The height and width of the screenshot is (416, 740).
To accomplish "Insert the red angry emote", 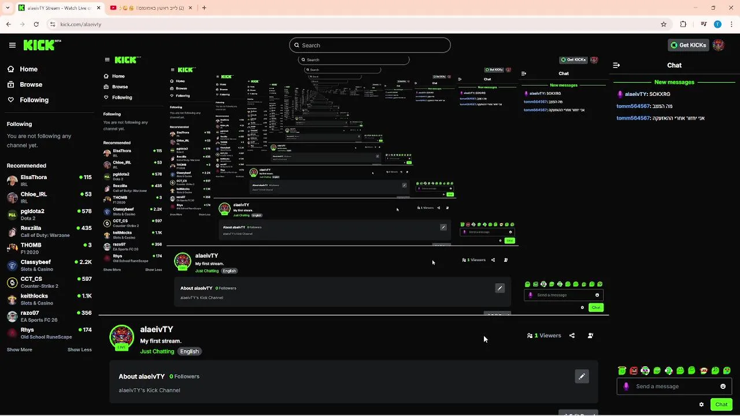I will coord(634,370).
